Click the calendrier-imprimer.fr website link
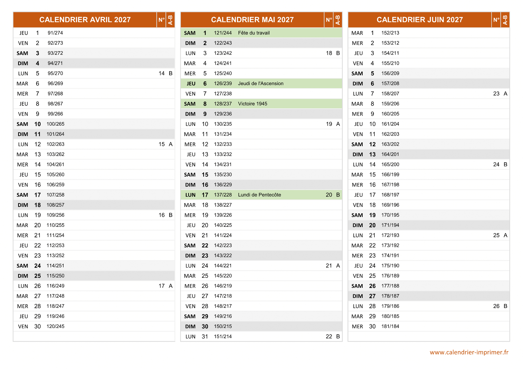This screenshot has height=369, width=523. (469, 352)
